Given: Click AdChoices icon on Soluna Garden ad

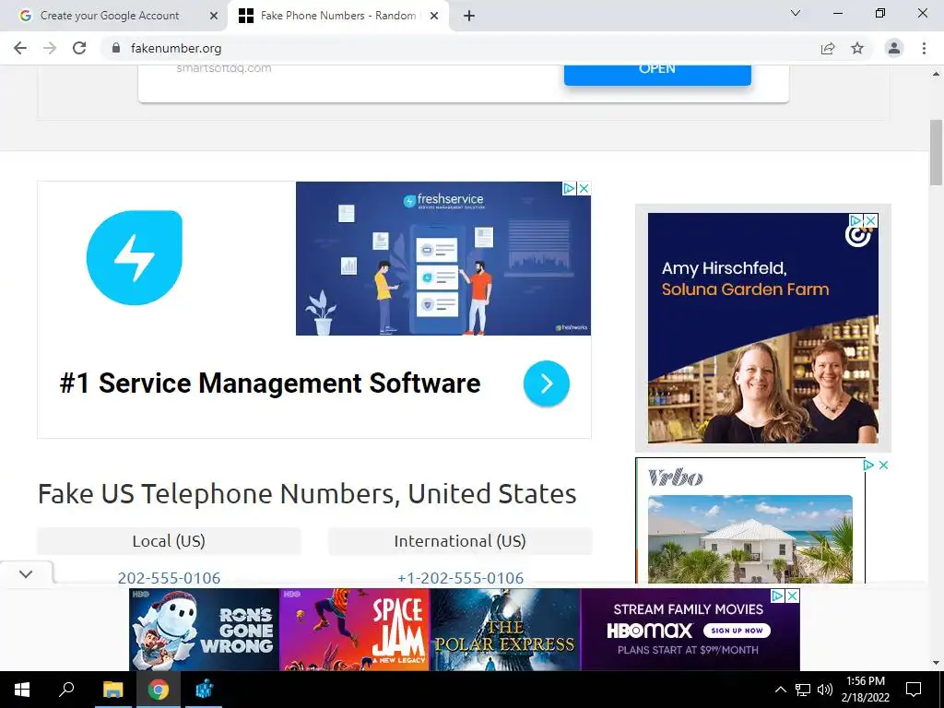Looking at the screenshot, I should coord(856,220).
